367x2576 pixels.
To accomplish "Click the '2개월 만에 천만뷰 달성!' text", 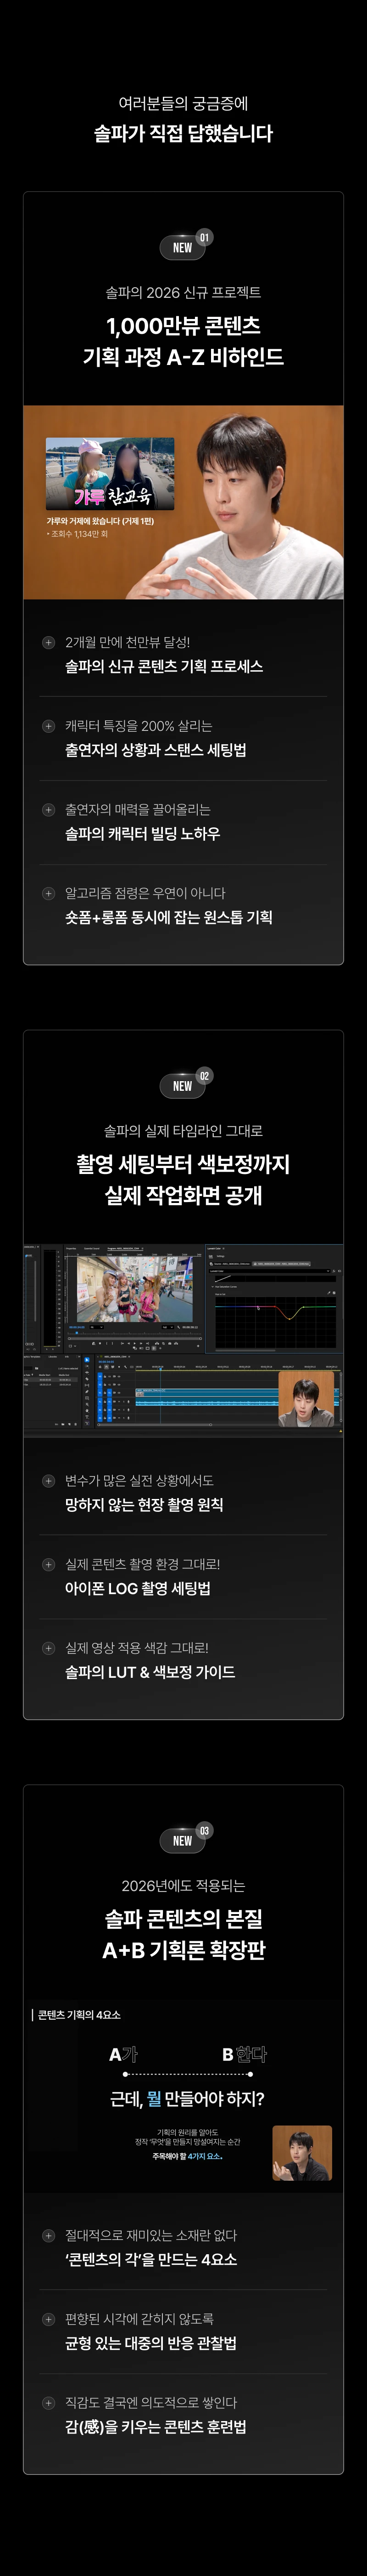I will (x=128, y=642).
